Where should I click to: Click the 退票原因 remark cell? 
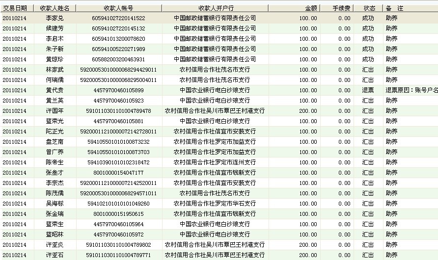click(412, 90)
